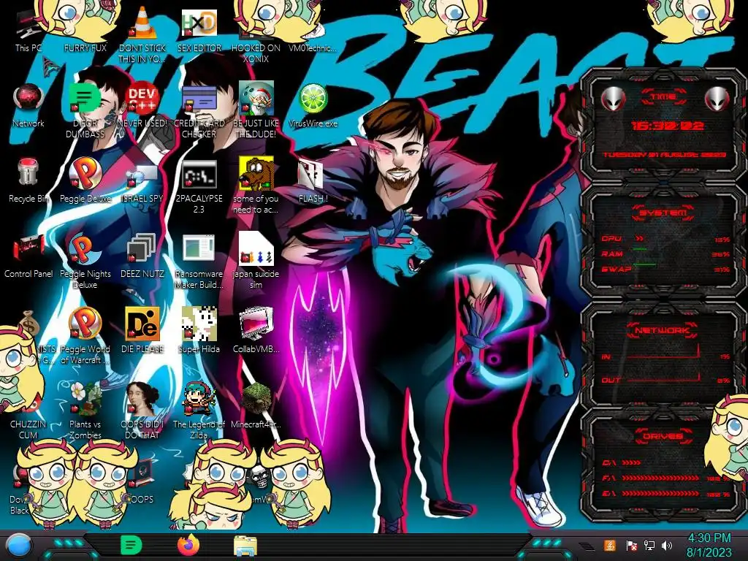Click the Java tray icon

coord(609,545)
